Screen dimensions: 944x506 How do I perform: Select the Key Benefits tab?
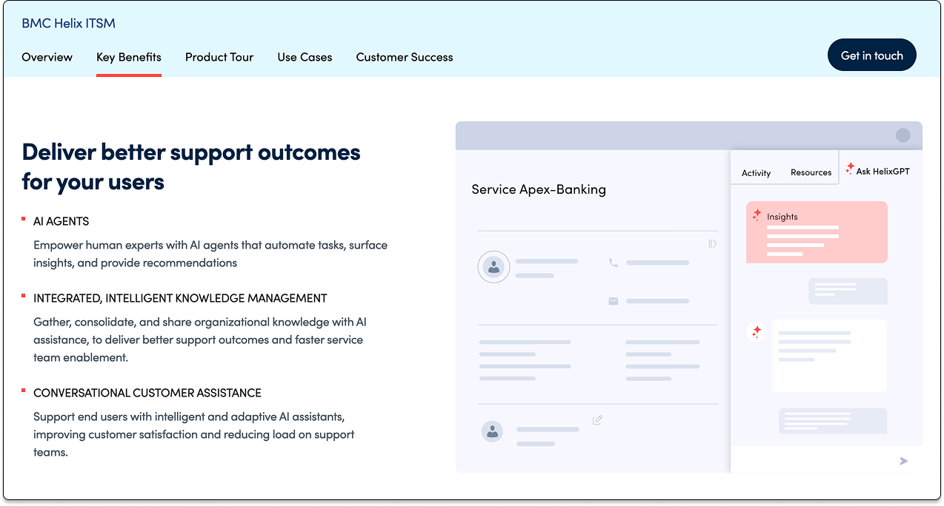coord(128,57)
